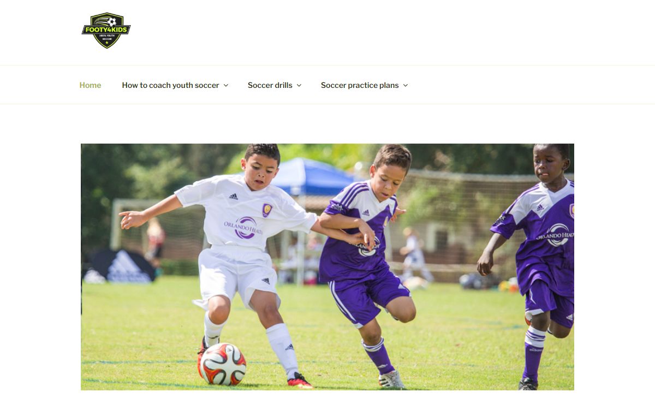Click the purple crest on the white jersey
The width and height of the screenshot is (655, 404).
[x=266, y=210]
